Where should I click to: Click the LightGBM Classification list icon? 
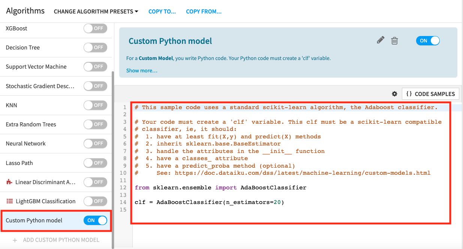[x=8, y=201]
